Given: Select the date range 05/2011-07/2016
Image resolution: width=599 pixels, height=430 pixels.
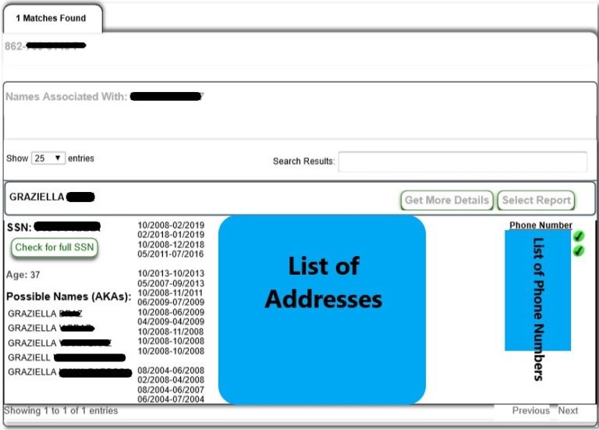Looking at the screenshot, I should pyautogui.click(x=170, y=254).
